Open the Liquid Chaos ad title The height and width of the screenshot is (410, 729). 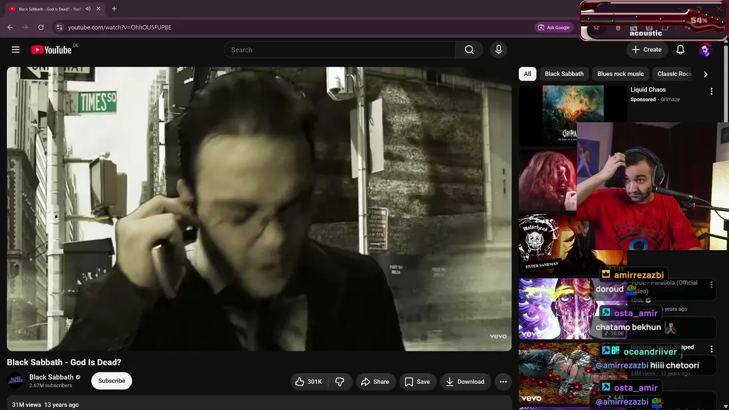648,90
